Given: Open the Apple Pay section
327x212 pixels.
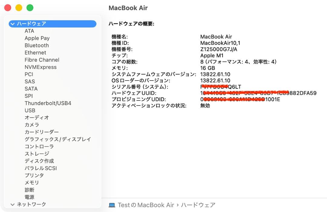Looking at the screenshot, I should (37, 38).
